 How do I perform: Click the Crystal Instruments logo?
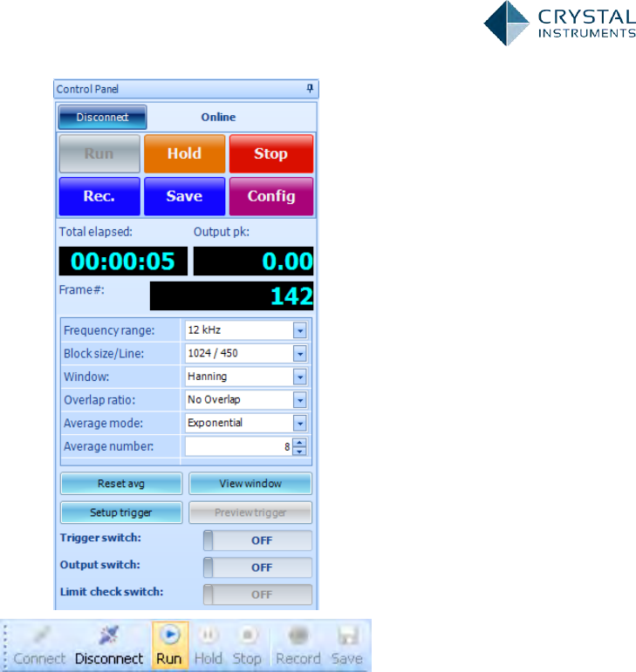tap(560, 23)
